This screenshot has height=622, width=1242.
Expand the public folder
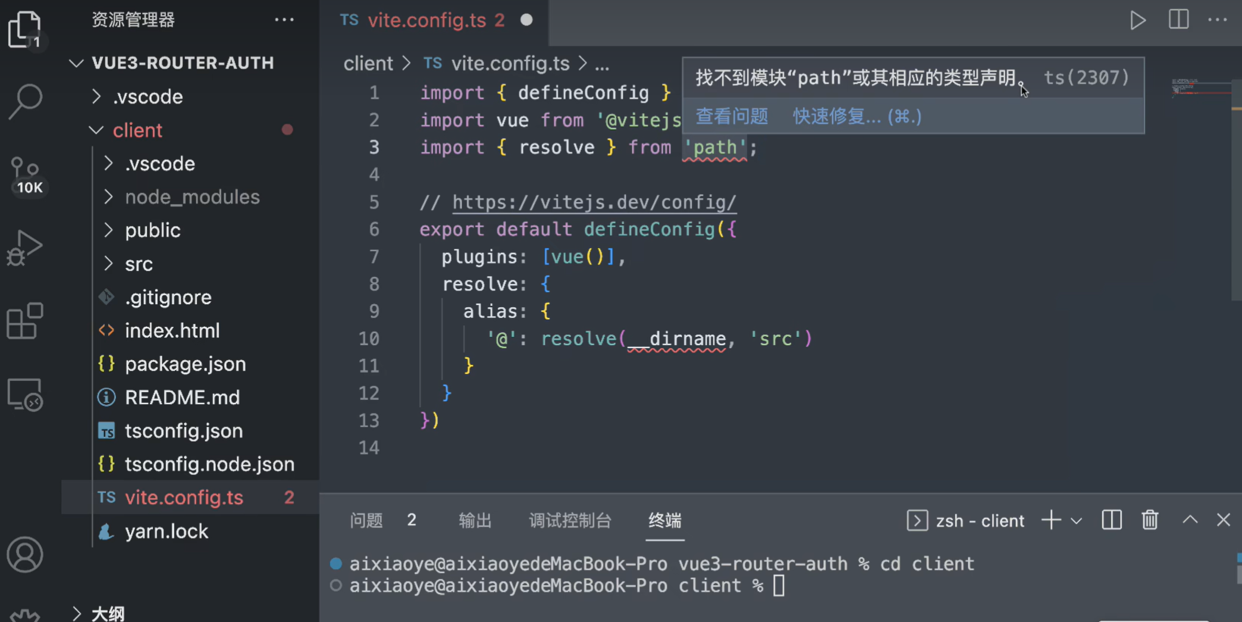pos(108,230)
